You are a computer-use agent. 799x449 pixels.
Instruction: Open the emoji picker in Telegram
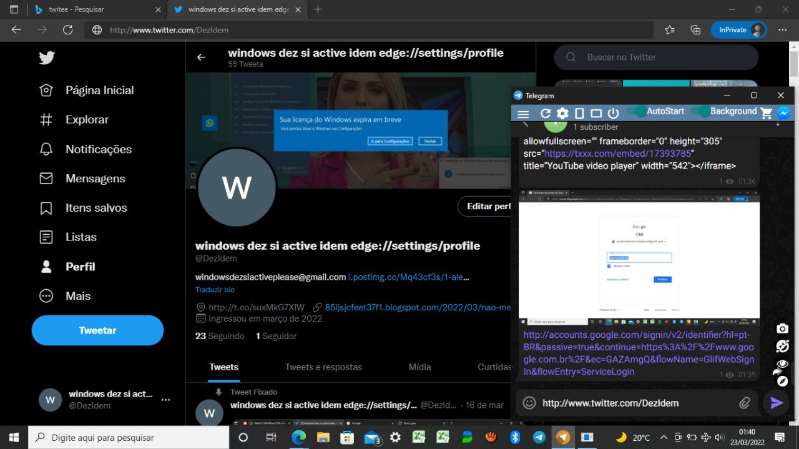(529, 403)
